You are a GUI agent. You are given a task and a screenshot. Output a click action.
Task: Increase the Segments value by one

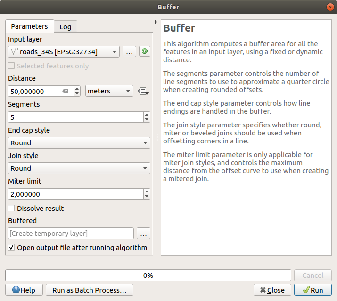tap(147, 115)
